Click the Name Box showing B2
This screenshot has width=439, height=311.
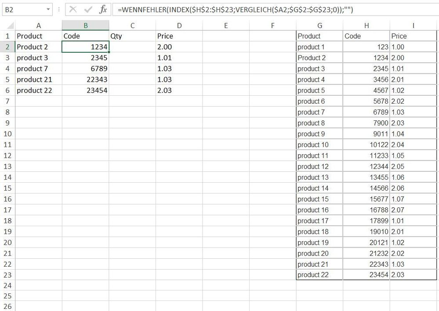pos(24,9)
